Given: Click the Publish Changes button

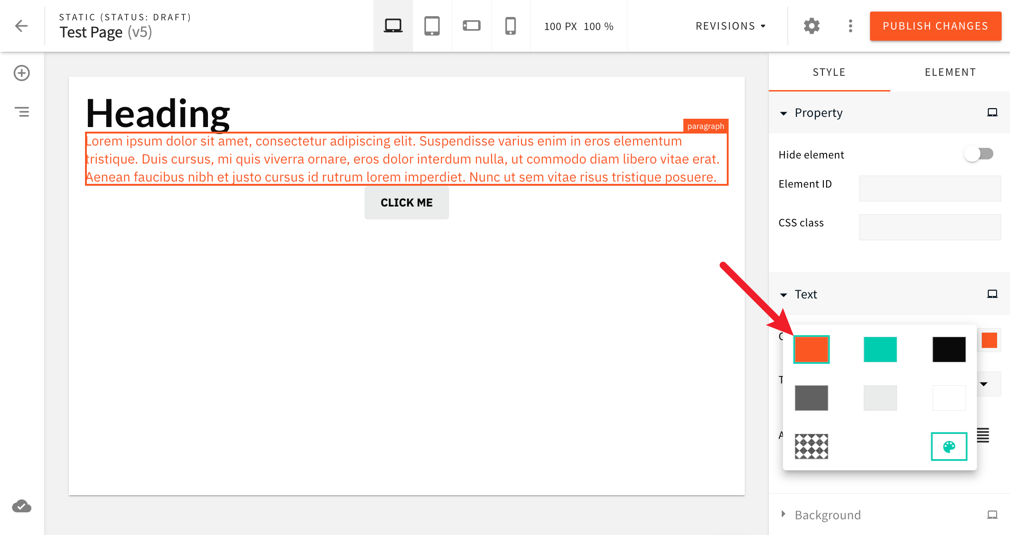Looking at the screenshot, I should tap(935, 26).
